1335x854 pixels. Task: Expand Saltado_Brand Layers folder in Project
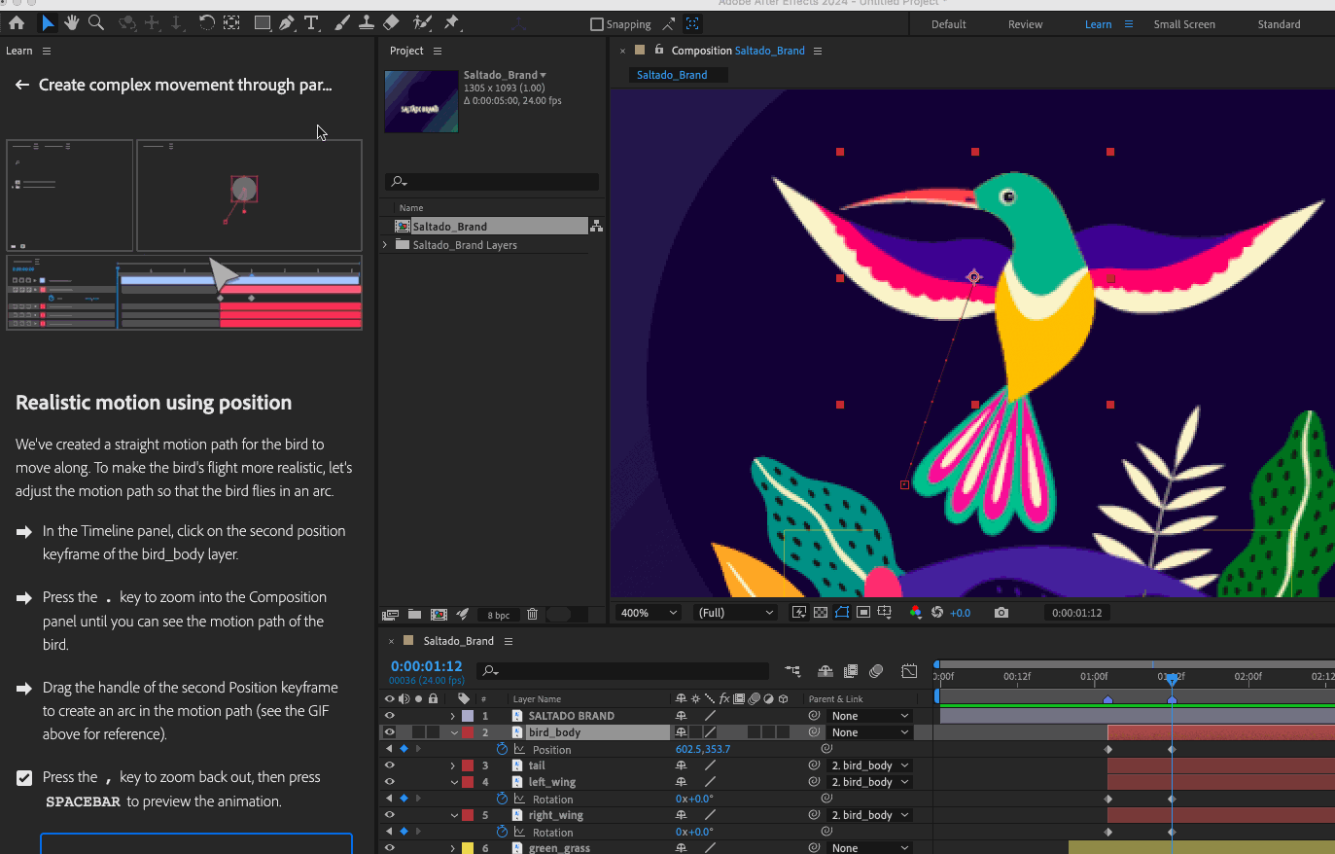pyautogui.click(x=386, y=245)
